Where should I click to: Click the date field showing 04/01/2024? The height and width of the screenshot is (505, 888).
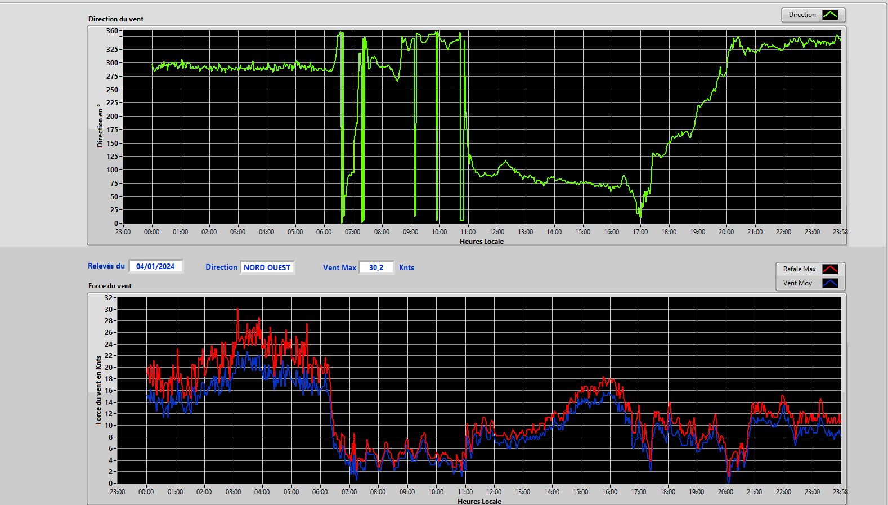(156, 266)
